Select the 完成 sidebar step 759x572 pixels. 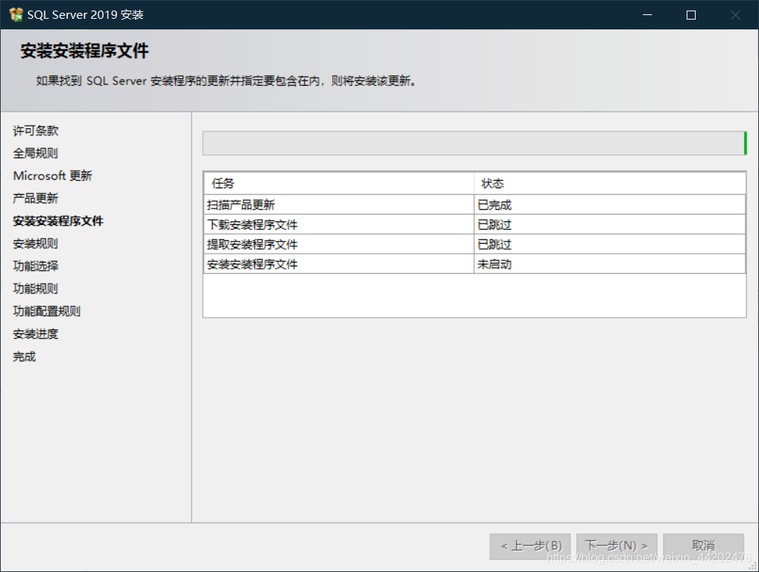pyautogui.click(x=24, y=357)
